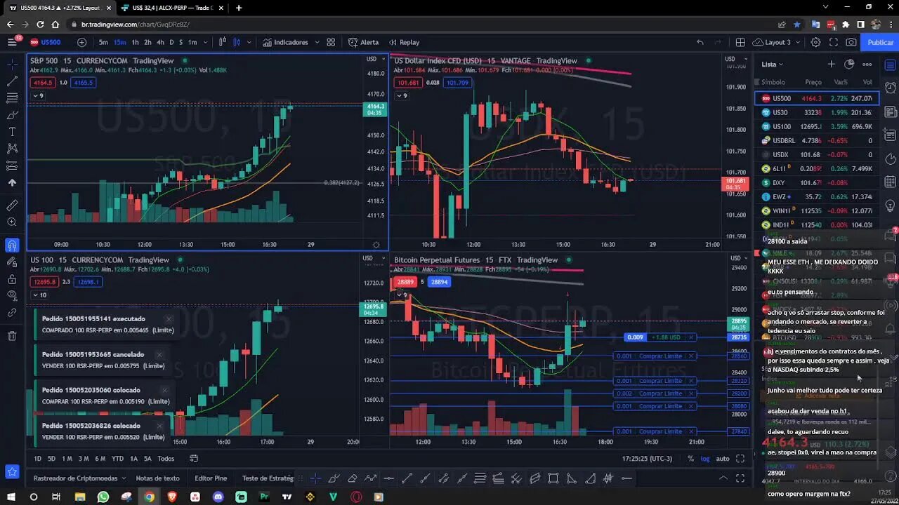The height and width of the screenshot is (505, 899).
Task: Select US500 row in the watchlist
Action: point(817,98)
